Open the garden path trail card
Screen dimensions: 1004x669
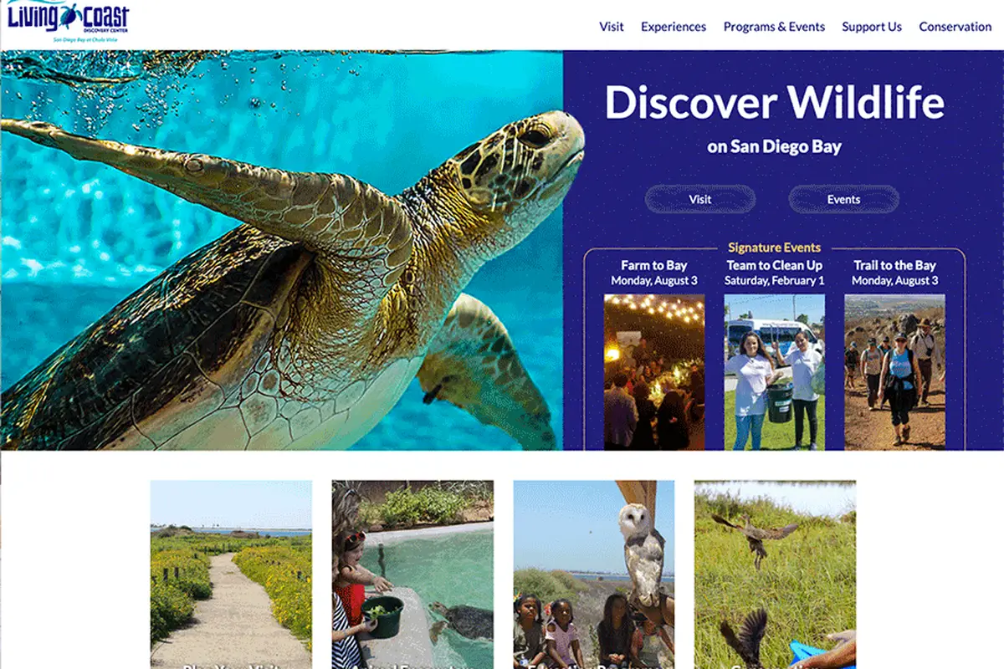pyautogui.click(x=231, y=575)
